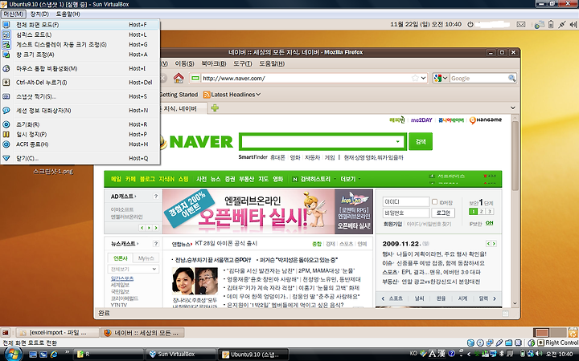579x361 pixels.
Task: Click the Ubuntu panel mail envelope icon
Action: pyautogui.click(x=520, y=24)
